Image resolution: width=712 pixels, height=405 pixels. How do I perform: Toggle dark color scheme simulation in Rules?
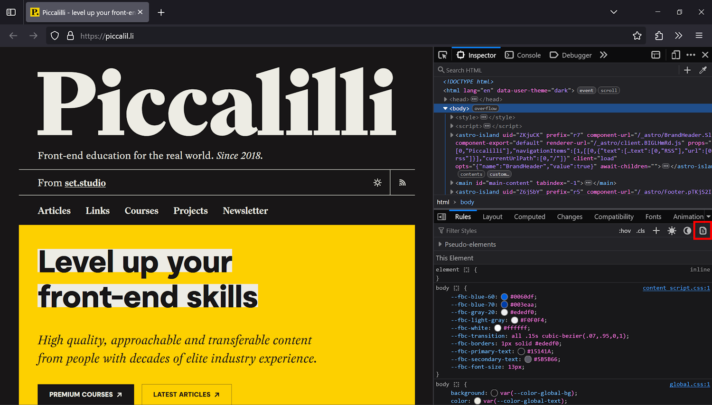pyautogui.click(x=687, y=231)
